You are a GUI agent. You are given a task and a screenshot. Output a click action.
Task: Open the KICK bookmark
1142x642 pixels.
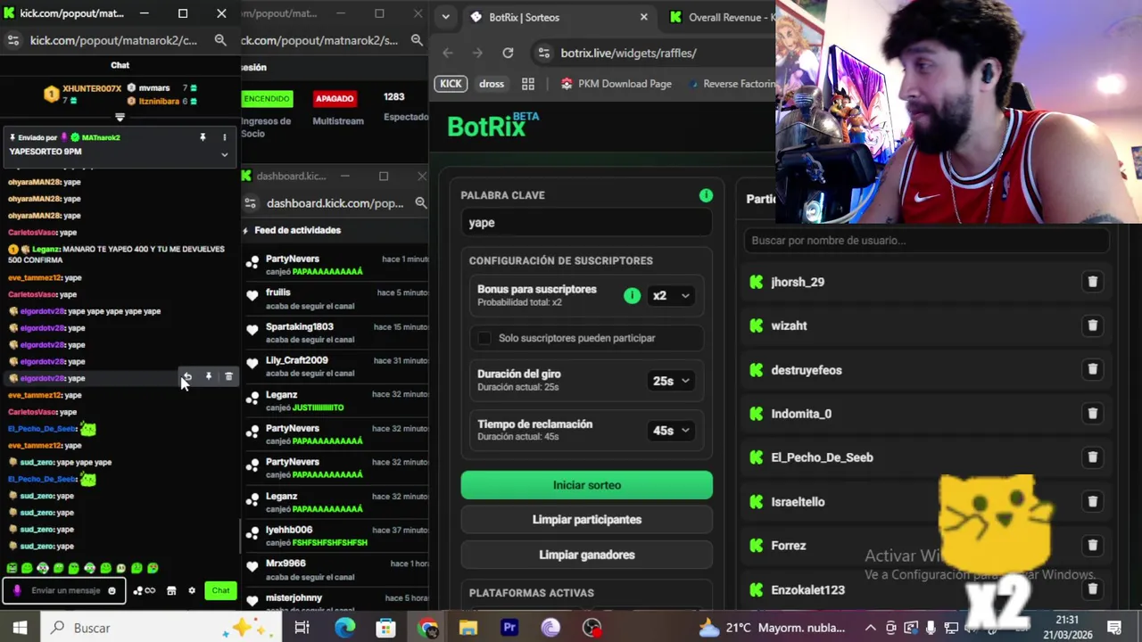click(x=451, y=84)
